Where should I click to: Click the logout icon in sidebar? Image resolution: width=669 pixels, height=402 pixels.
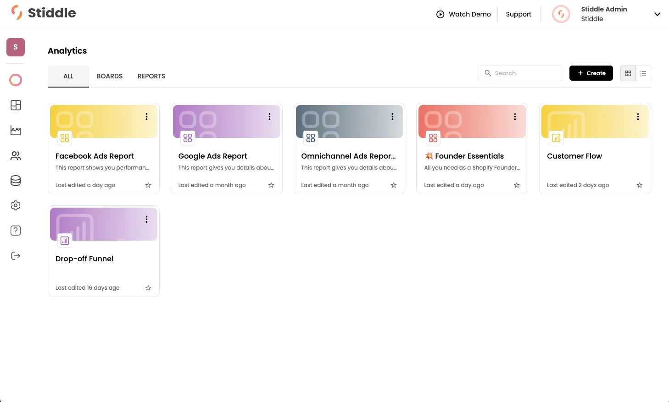pyautogui.click(x=16, y=256)
